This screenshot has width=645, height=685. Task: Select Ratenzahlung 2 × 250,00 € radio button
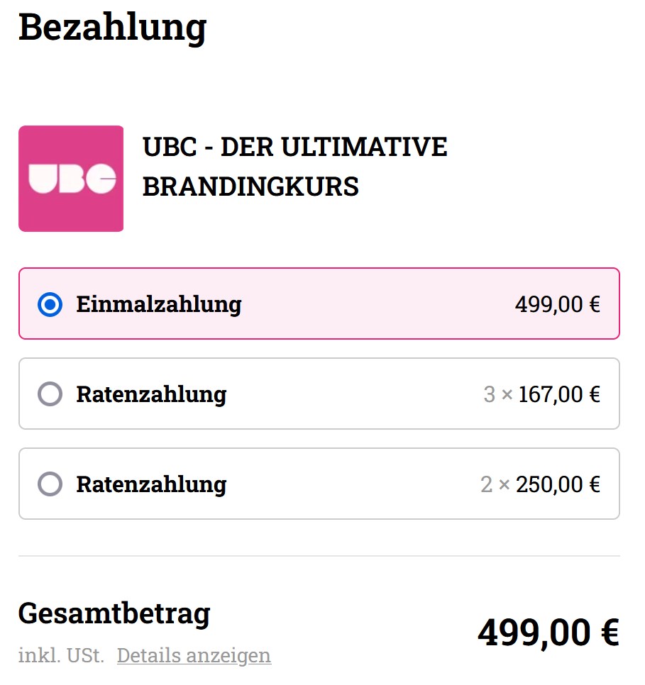pos(50,484)
